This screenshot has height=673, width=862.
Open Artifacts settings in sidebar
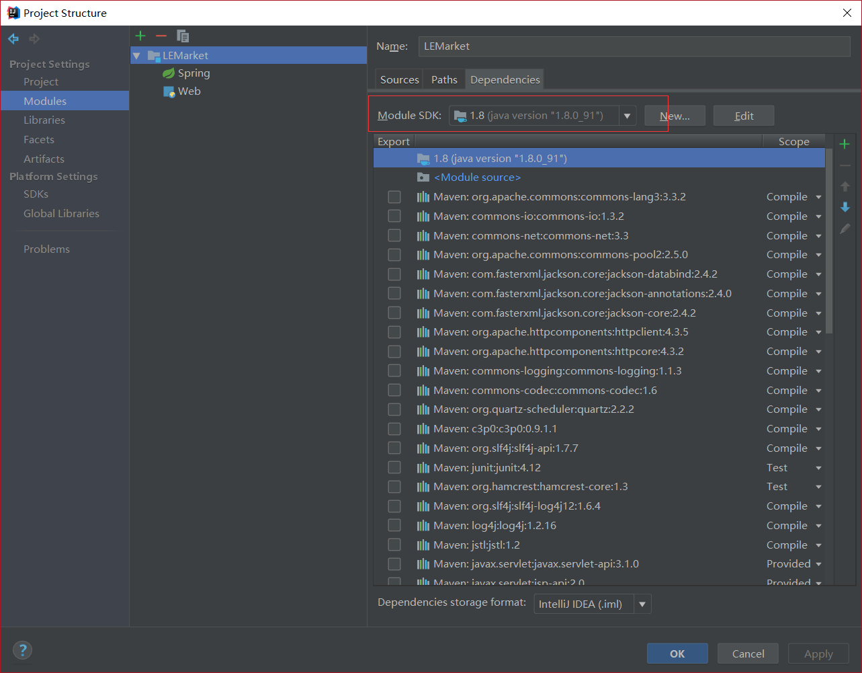[44, 159]
